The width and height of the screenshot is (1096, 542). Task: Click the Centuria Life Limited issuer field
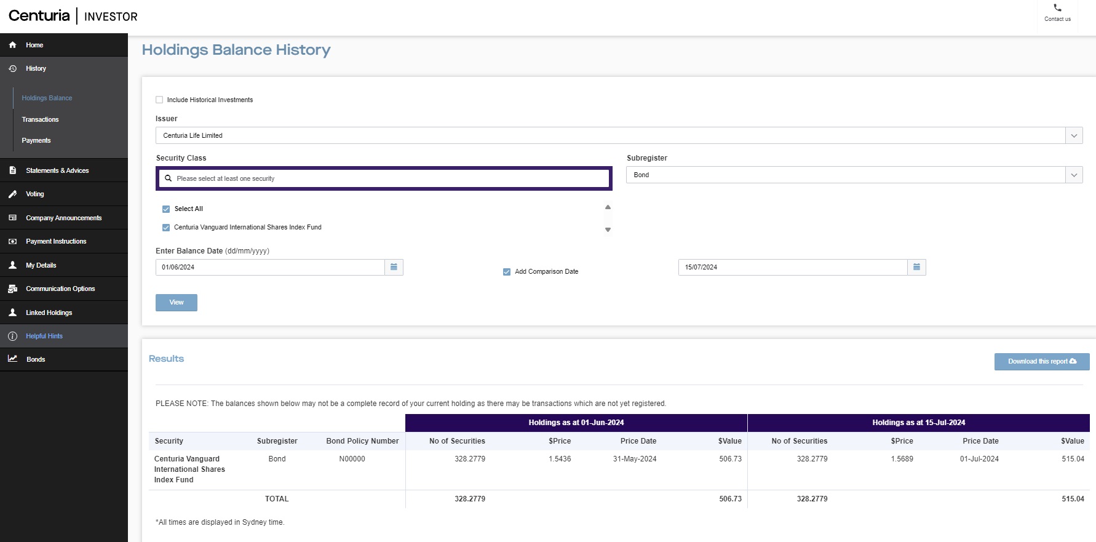(x=610, y=135)
